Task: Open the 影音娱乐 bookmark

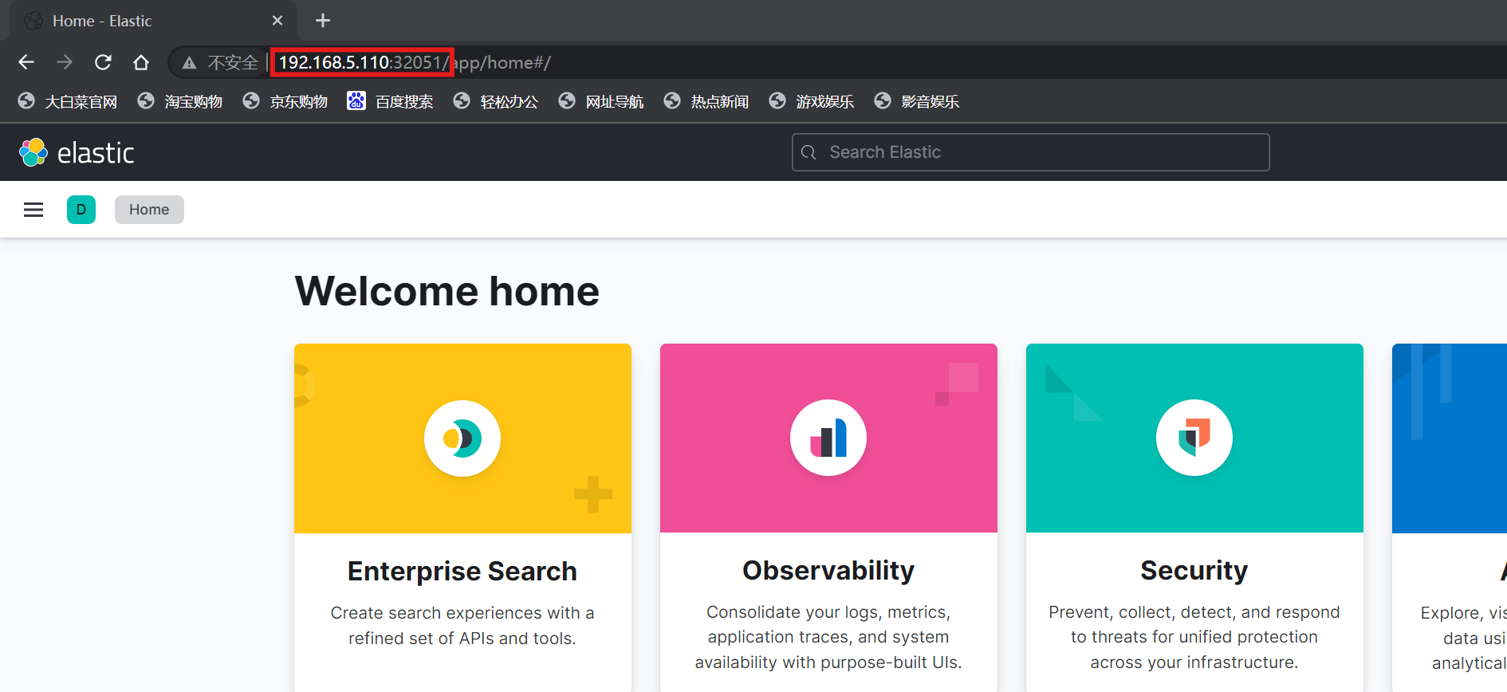Action: coord(917,101)
